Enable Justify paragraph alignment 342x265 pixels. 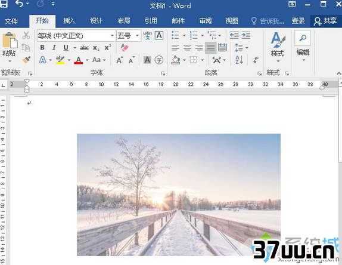tap(211, 47)
